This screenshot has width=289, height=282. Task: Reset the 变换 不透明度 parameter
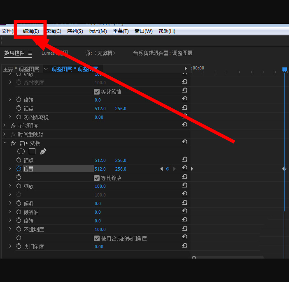point(185,228)
